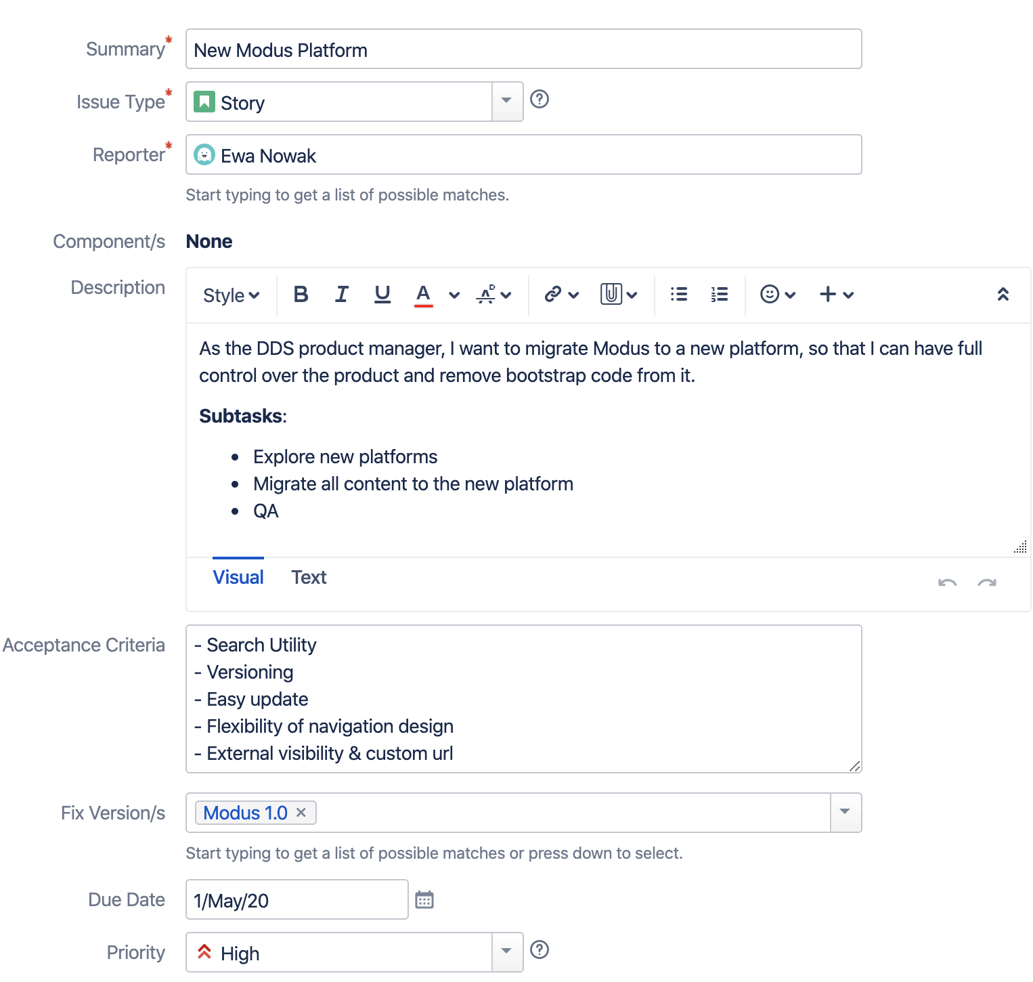Create a numbered list in the editor
The width and height of the screenshot is (1033, 982).
718,295
